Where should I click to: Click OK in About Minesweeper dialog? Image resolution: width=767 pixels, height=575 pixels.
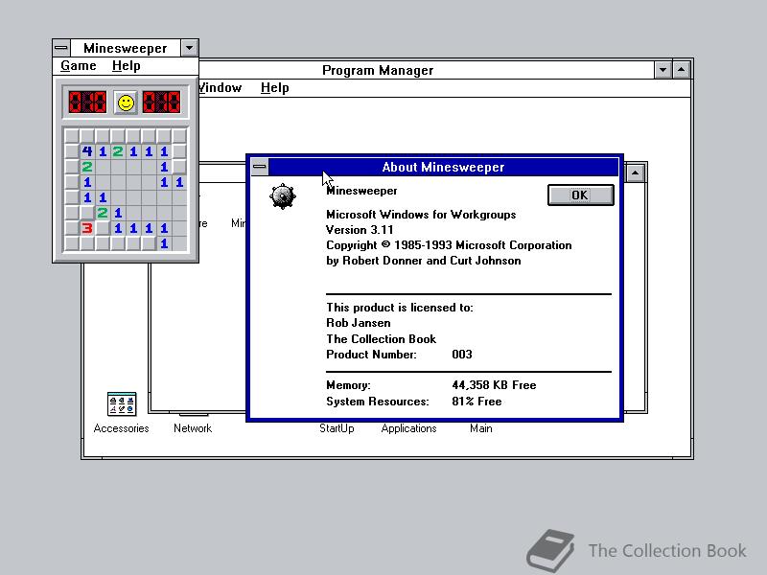point(581,195)
